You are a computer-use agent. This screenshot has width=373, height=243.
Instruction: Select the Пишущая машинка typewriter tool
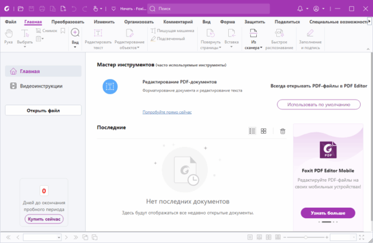tap(172, 30)
